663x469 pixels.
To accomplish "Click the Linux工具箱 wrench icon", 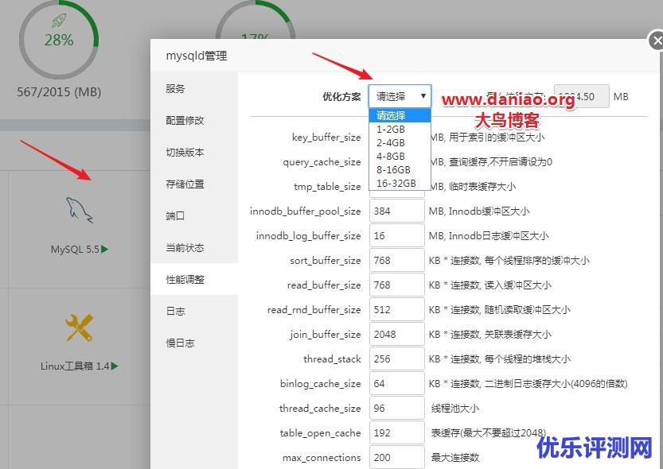I will click(79, 327).
